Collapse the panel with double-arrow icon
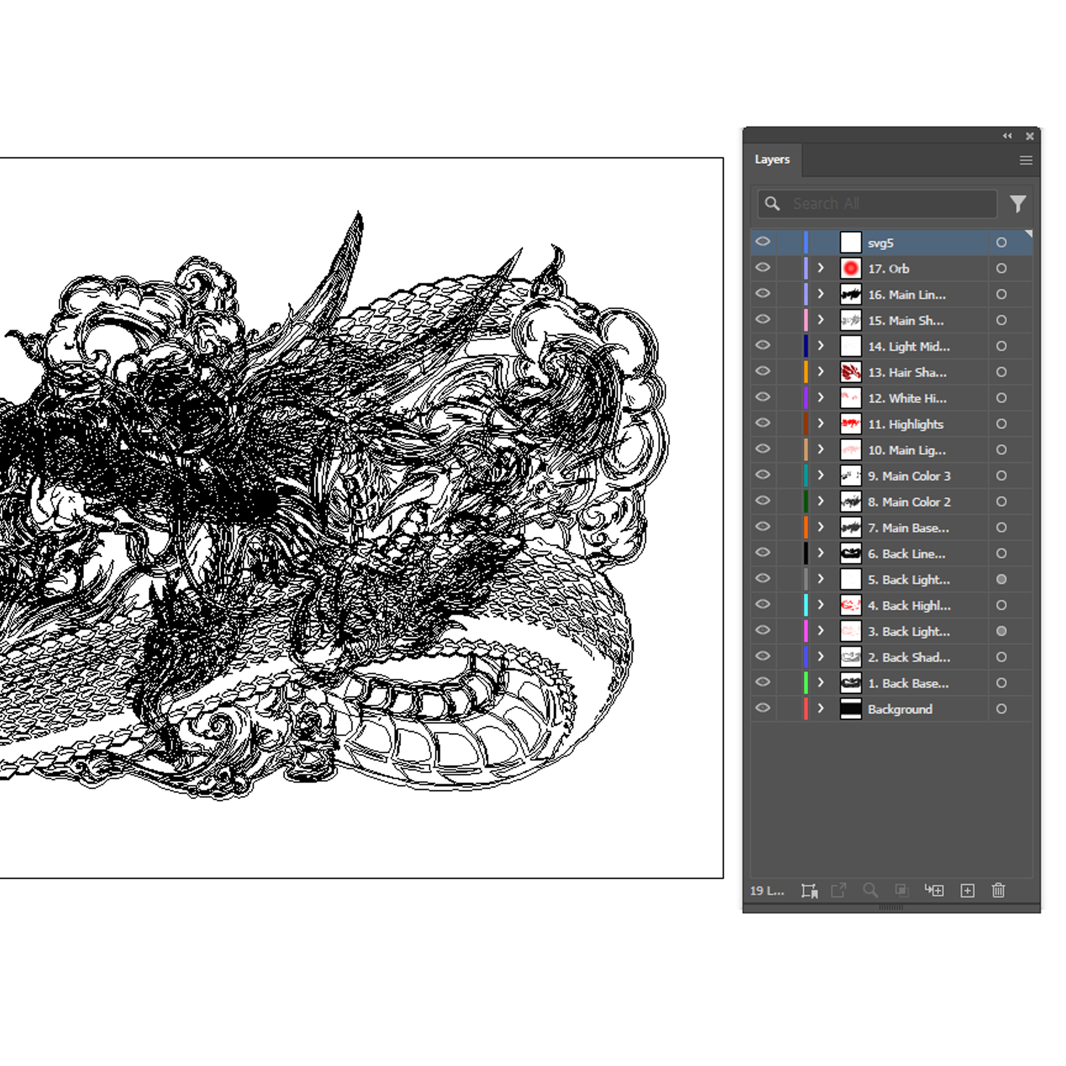 (1008, 136)
